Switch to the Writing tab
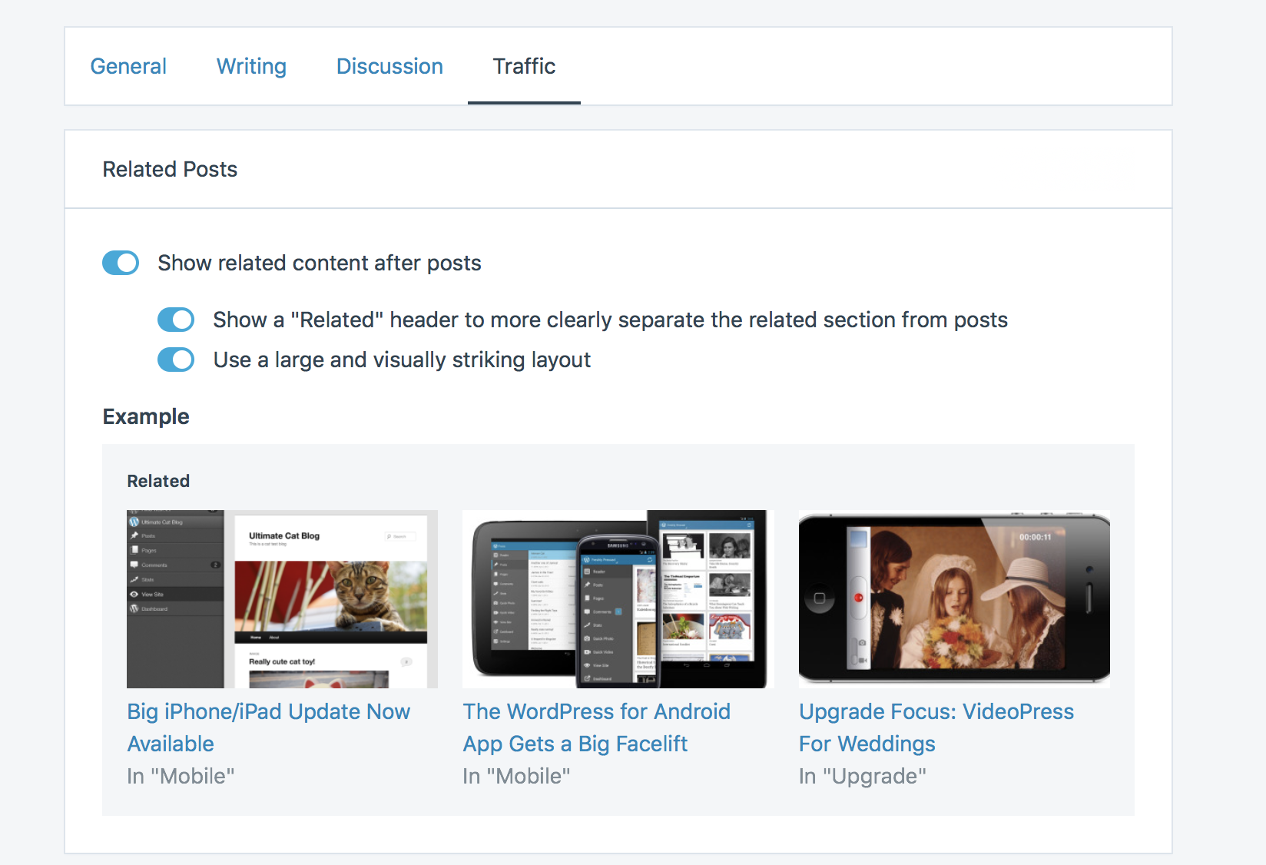This screenshot has width=1266, height=865. click(251, 67)
